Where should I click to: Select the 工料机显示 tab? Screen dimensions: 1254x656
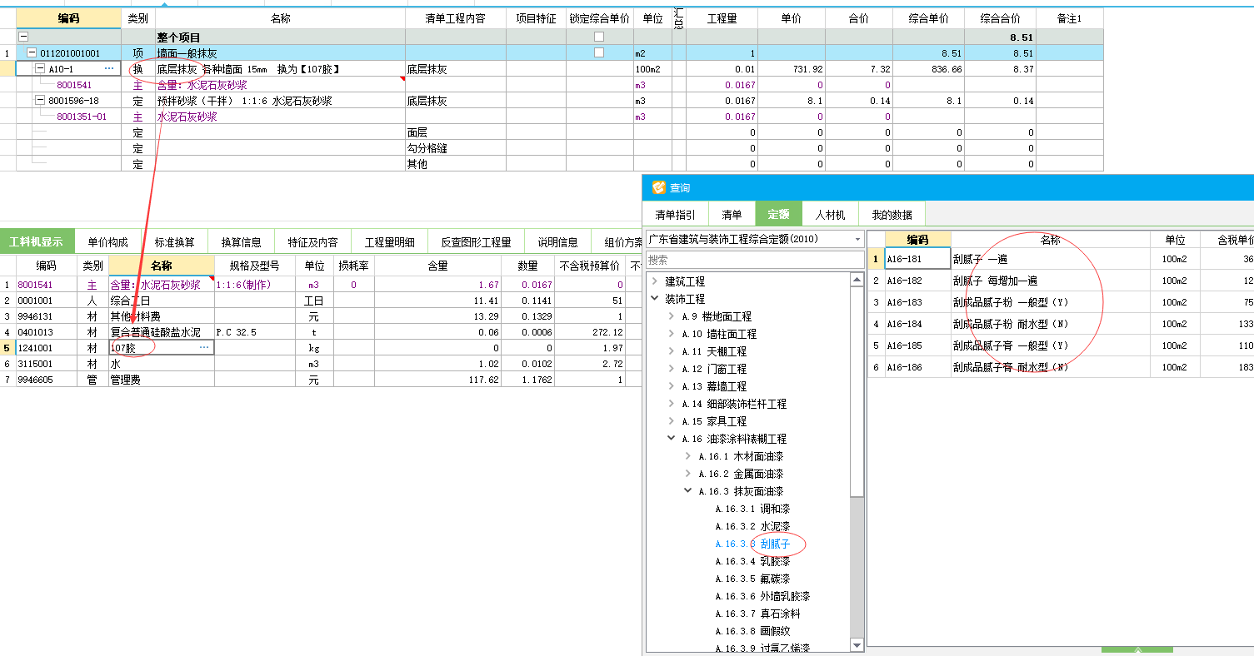[x=37, y=242]
